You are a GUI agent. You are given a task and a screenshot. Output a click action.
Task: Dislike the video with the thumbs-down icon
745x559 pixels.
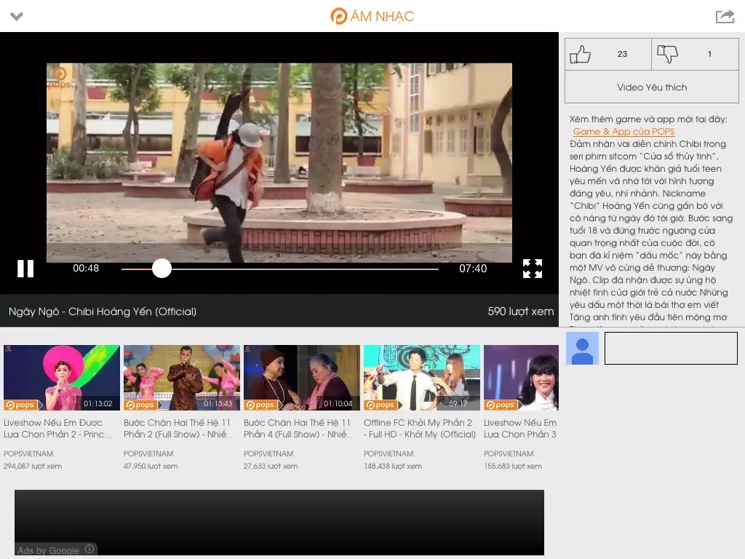click(667, 54)
